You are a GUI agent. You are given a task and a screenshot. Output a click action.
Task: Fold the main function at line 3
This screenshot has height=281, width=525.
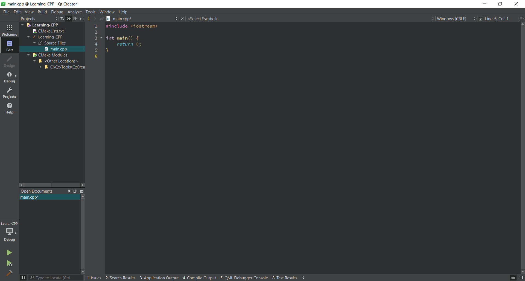pos(101,38)
